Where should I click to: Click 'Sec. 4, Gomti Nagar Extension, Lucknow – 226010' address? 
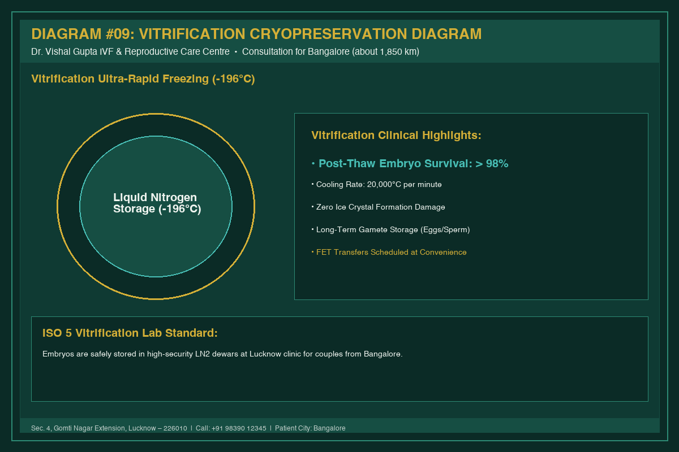point(109,428)
